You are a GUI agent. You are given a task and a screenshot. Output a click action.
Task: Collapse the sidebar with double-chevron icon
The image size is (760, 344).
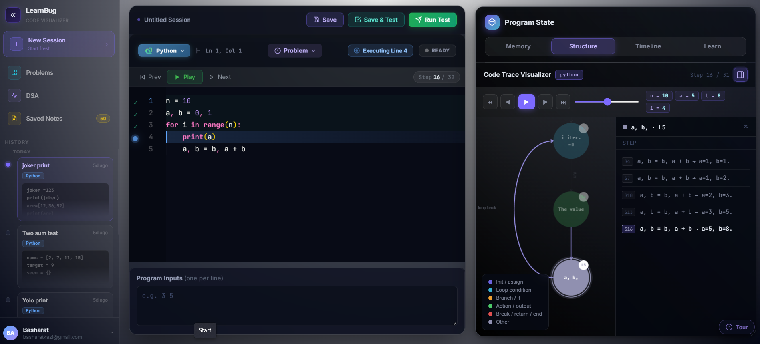pos(13,15)
